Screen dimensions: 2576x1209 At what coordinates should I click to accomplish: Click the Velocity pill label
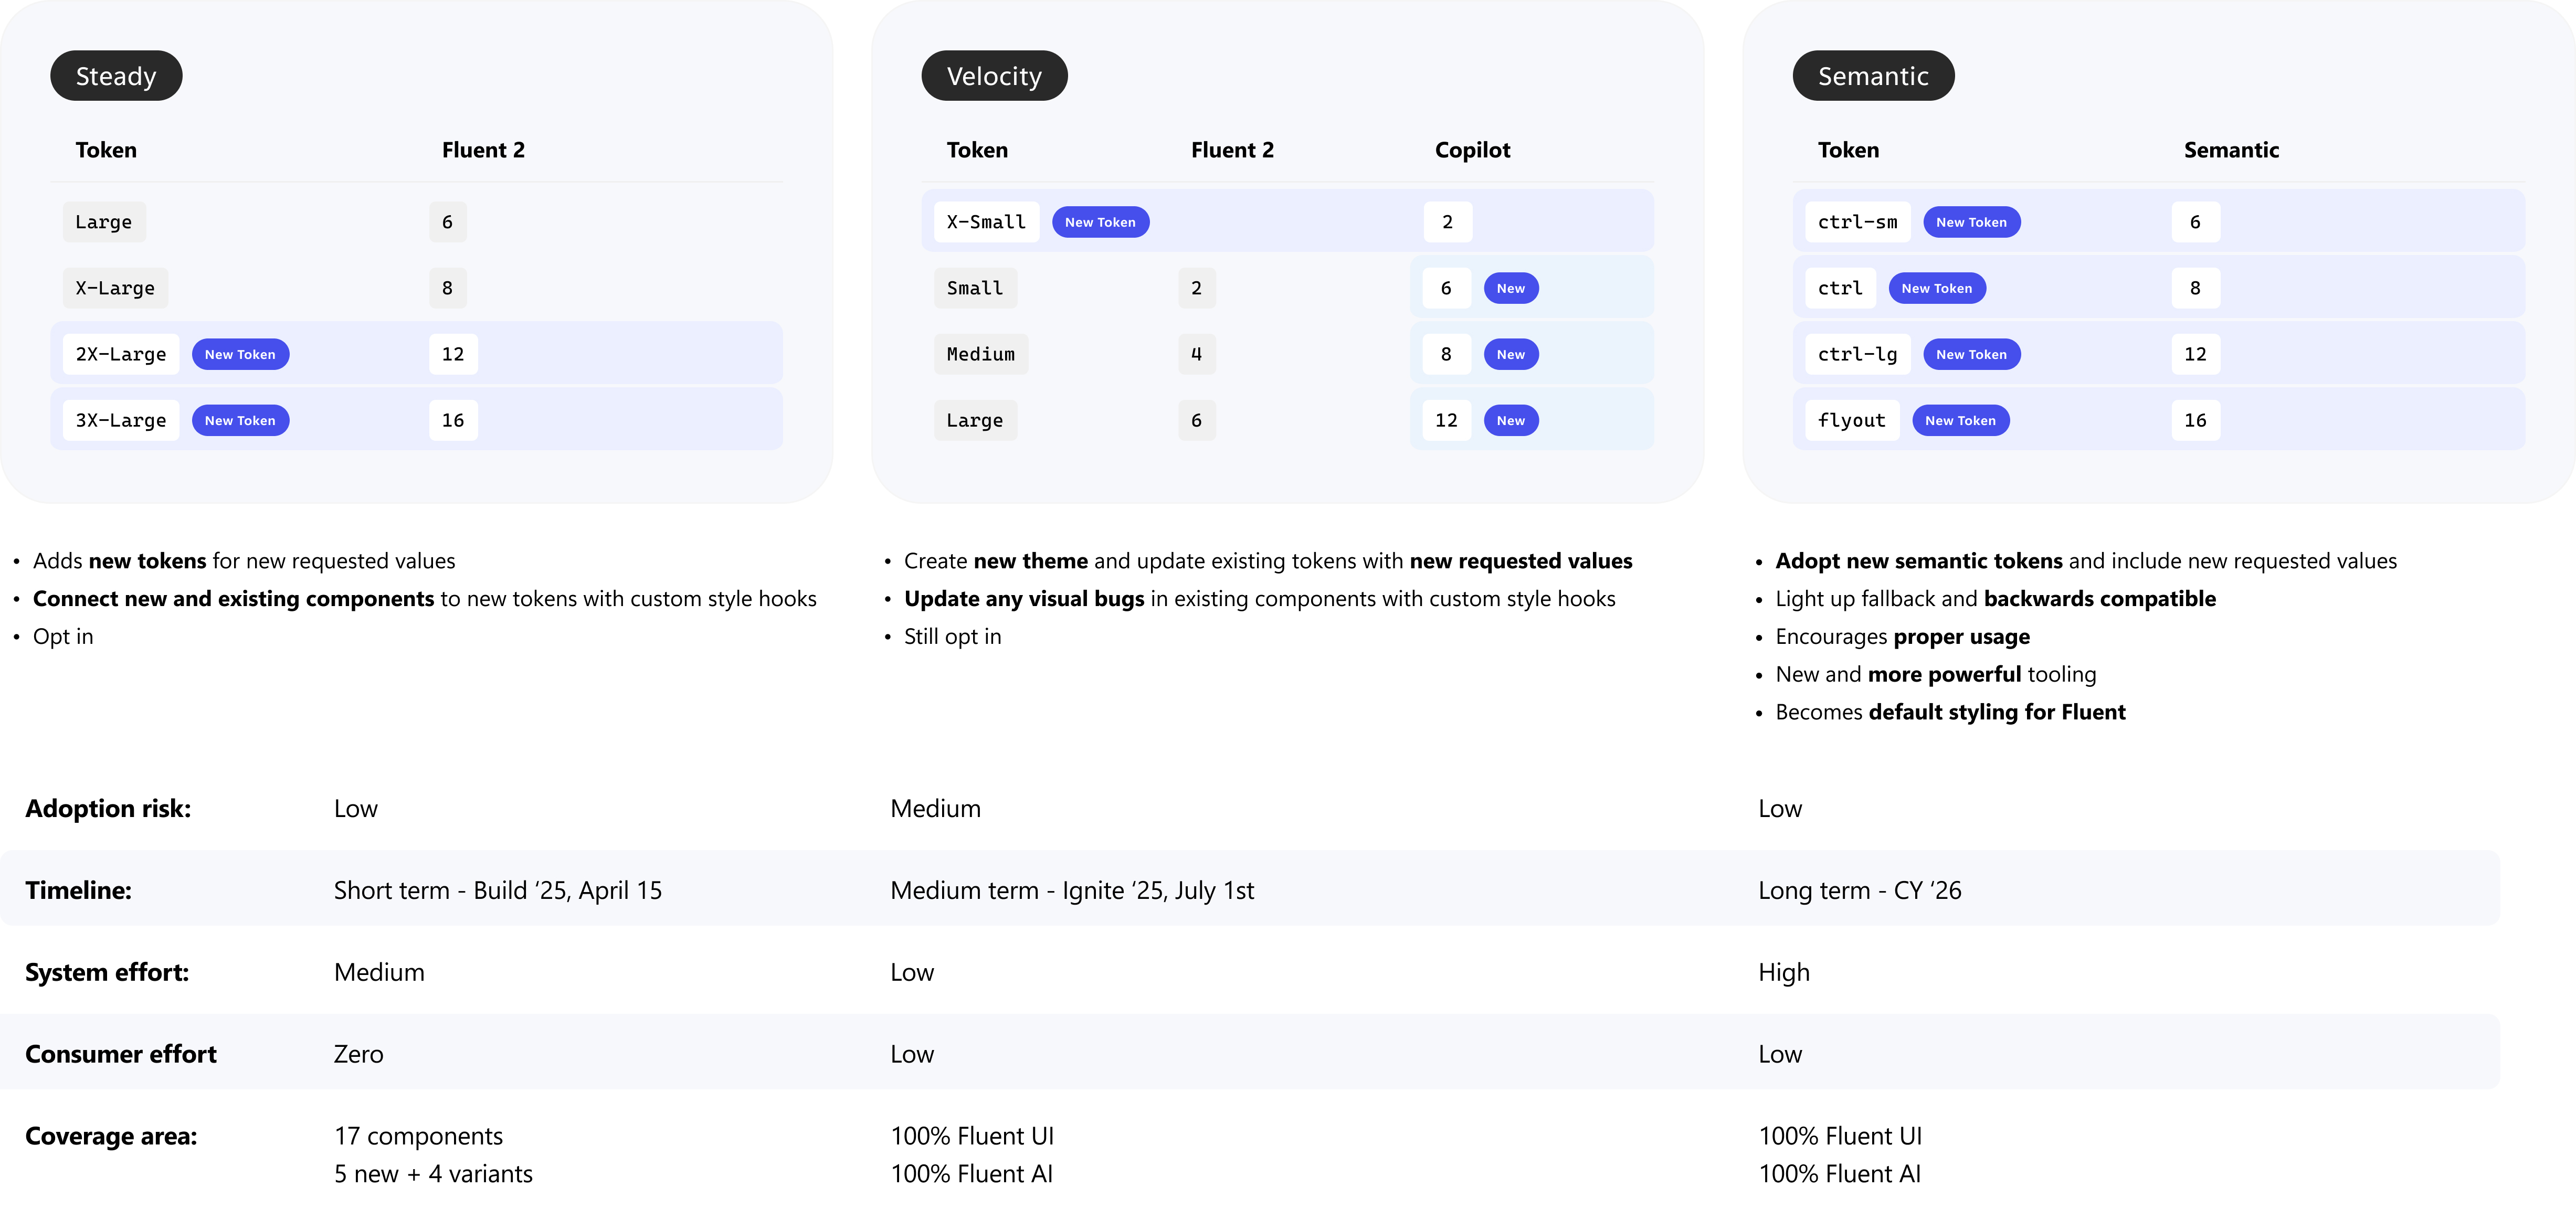coord(994,76)
